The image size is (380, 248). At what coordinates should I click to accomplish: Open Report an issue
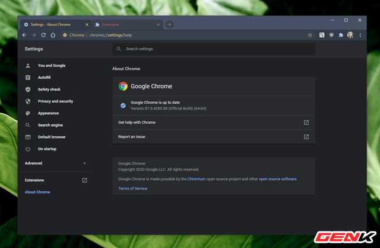(x=214, y=137)
